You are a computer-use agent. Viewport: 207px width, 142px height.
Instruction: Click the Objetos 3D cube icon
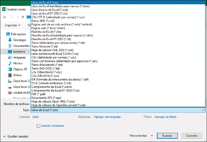click(x=10, y=69)
